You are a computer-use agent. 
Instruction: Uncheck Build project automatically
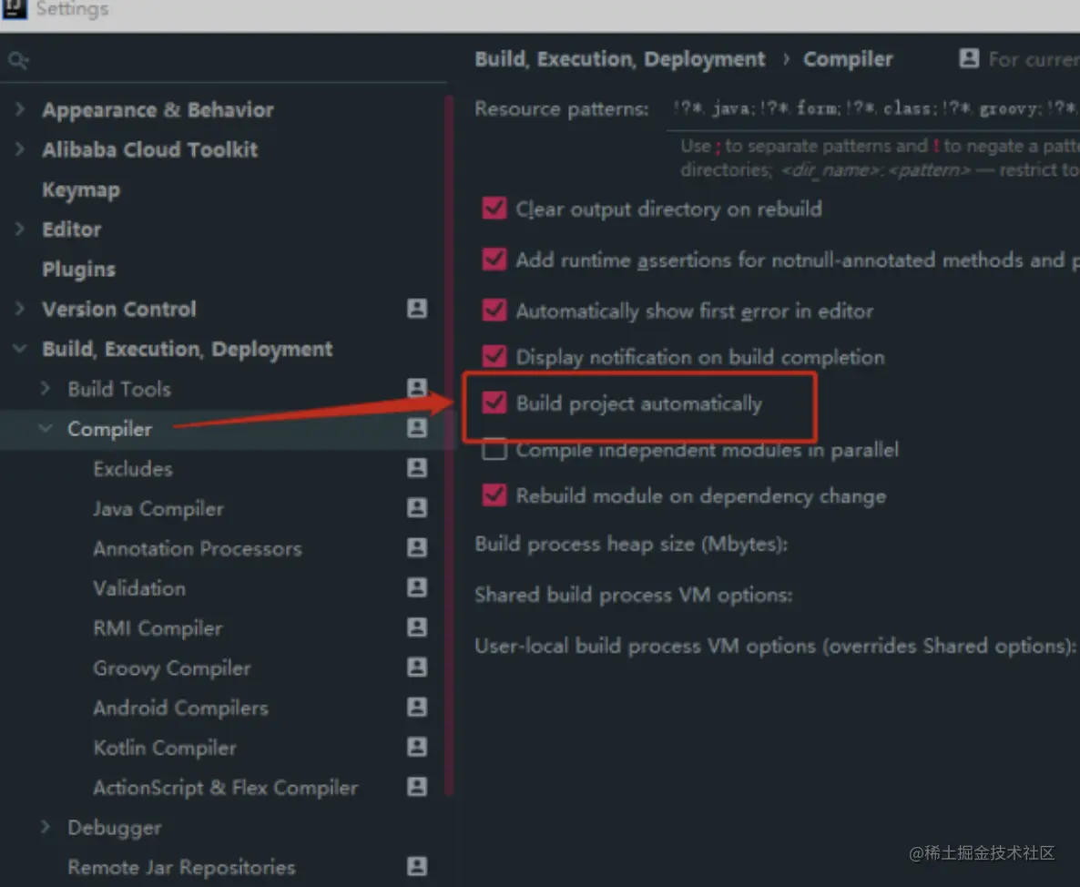coord(494,403)
